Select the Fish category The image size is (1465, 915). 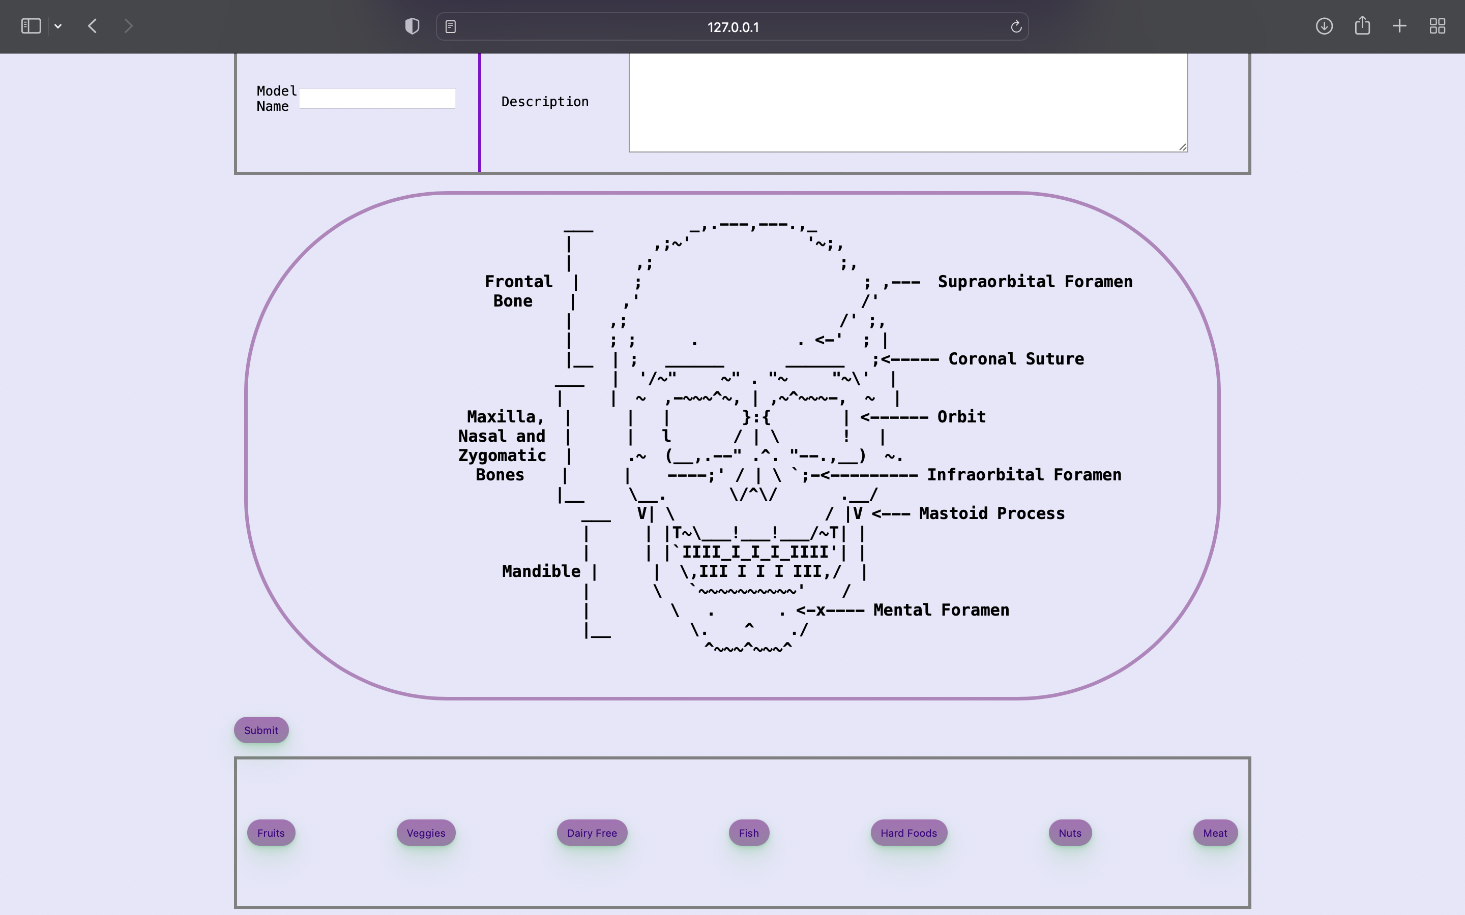748,833
